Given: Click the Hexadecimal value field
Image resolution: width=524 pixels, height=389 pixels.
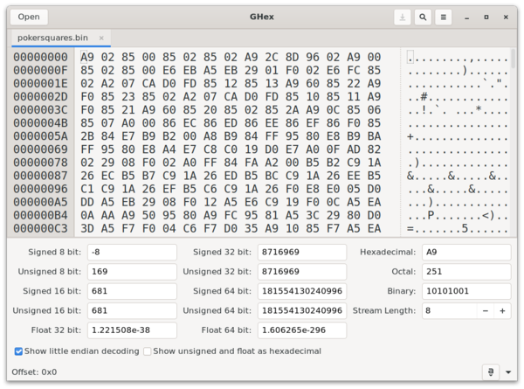Looking at the screenshot, I should click(465, 253).
